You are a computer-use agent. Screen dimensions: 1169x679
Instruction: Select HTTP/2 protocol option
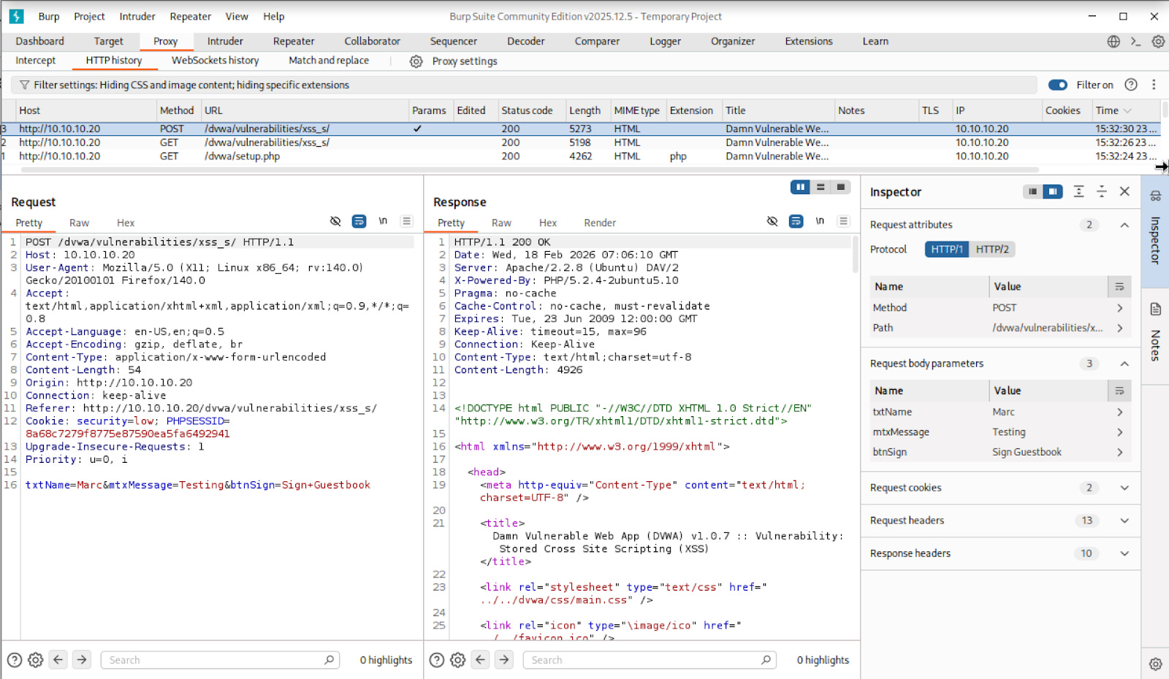tap(991, 250)
